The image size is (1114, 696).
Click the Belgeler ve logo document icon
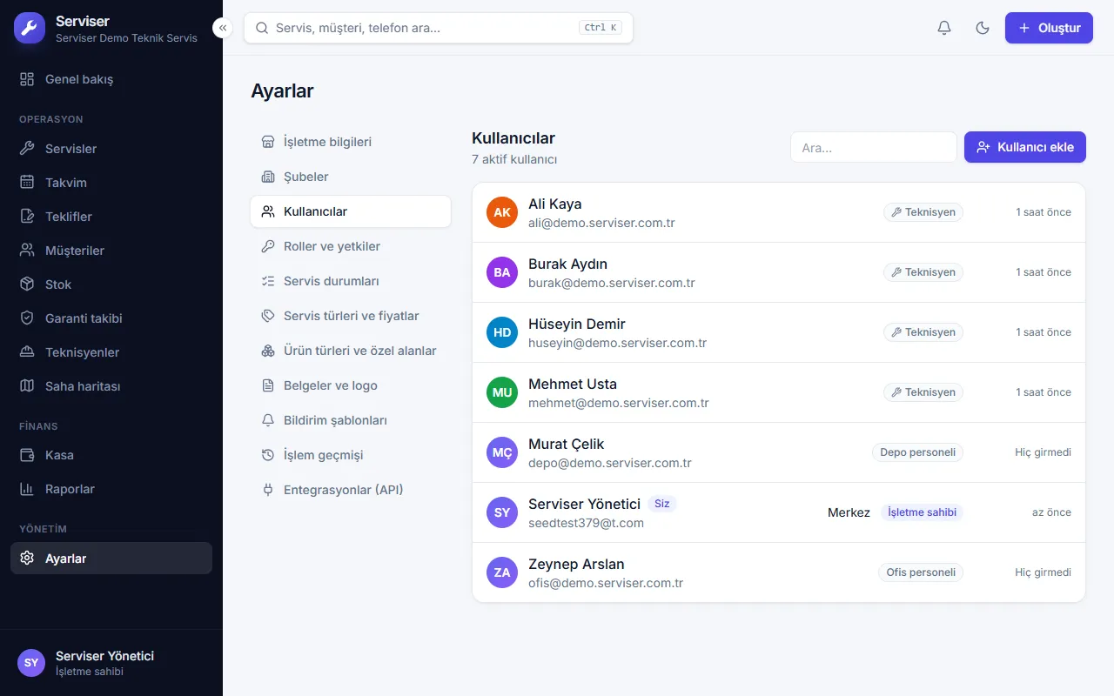[268, 385]
